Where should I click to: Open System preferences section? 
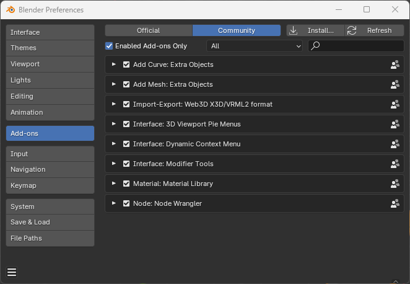(50, 206)
